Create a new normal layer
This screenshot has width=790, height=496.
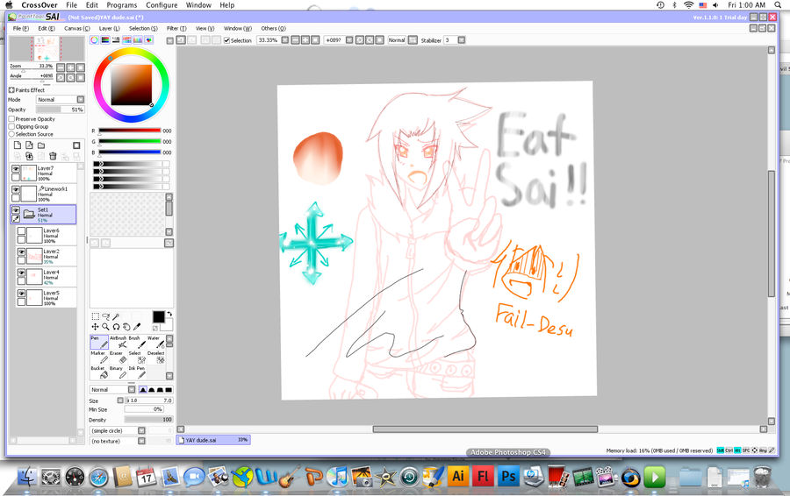[x=18, y=145]
